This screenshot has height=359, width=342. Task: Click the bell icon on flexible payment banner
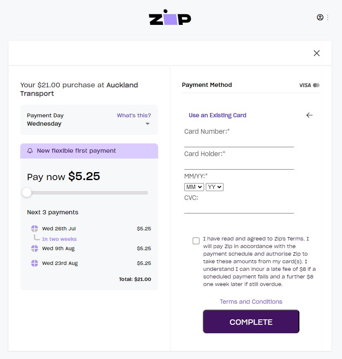coord(30,151)
